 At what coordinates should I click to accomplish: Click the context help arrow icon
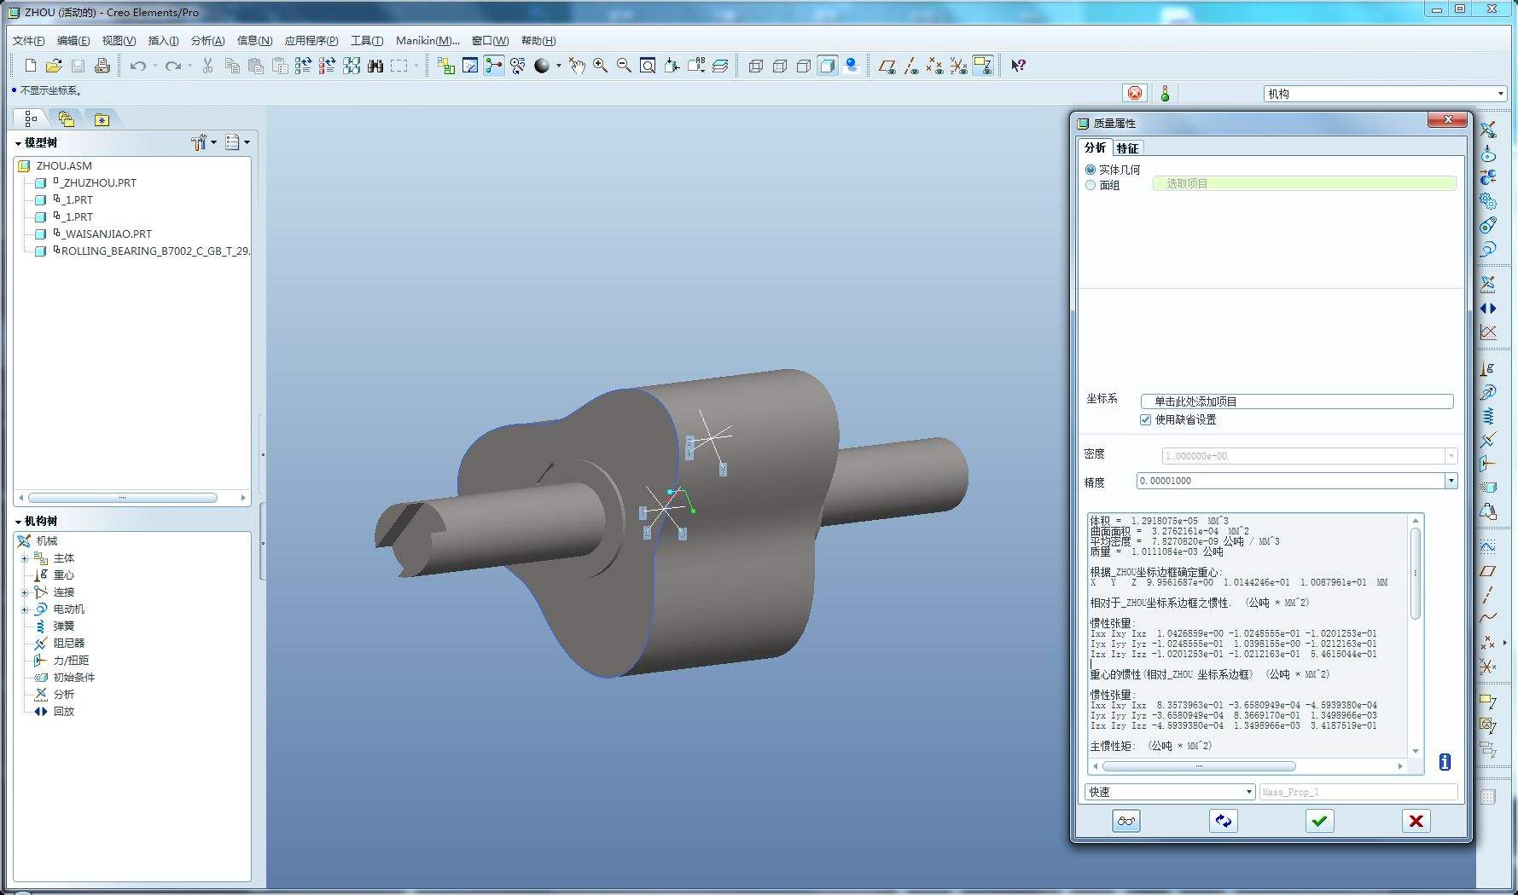tap(1018, 66)
